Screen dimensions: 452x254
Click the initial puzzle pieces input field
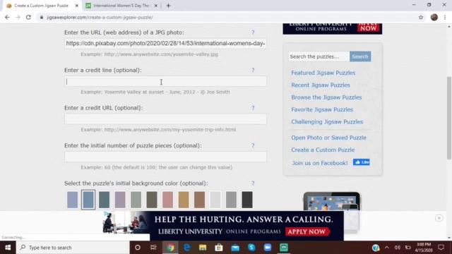coord(165,157)
